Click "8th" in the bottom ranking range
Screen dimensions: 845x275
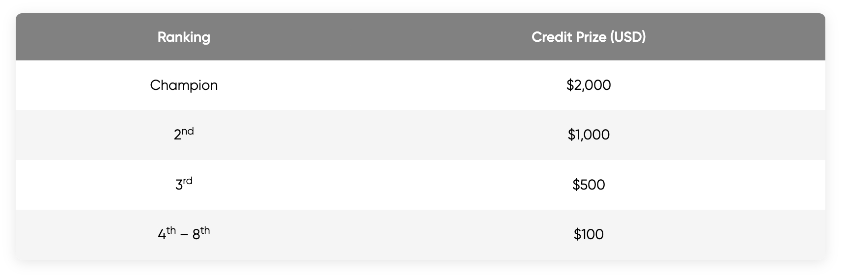[201, 234]
